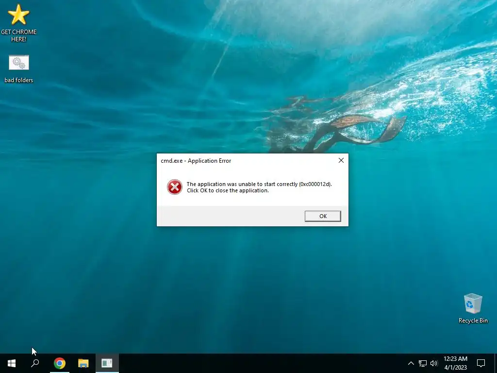Click the Show desktop sliver at taskbar end
Screen dimensions: 497x373
pyautogui.click(x=496, y=363)
